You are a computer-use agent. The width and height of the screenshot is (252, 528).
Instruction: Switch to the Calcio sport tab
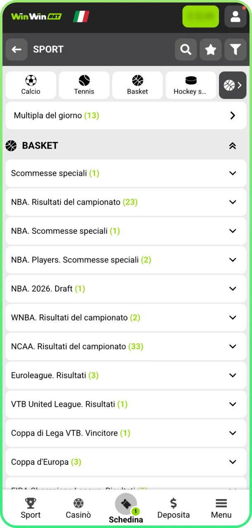31,85
